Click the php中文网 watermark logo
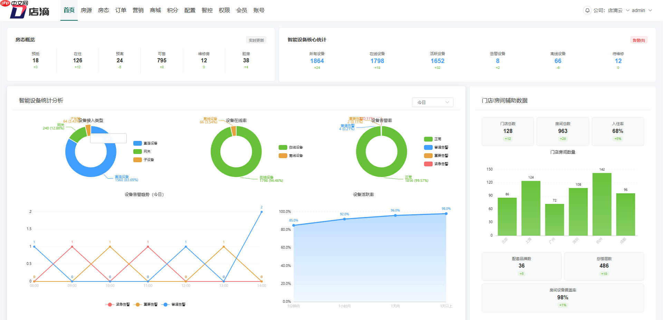Viewport: 663px width, 320px height. click(15, 3)
